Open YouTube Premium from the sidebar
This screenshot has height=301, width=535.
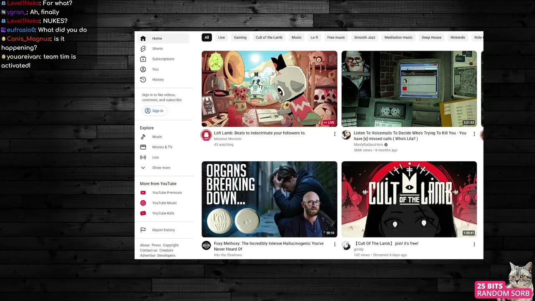pyautogui.click(x=163, y=193)
